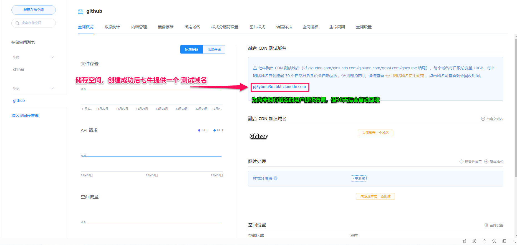Click the search magnifier icon in sidebar

[x=17, y=23]
